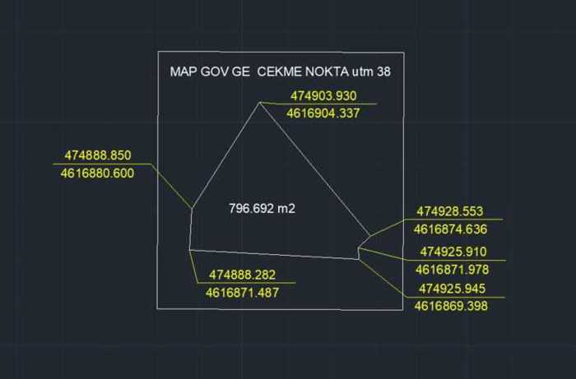
Task: Click the top edge of the white frame rectangle
Action: pos(280,53)
